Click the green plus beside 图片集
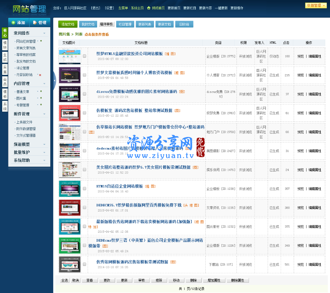Screen dimensions: 330x293 pos(41,98)
